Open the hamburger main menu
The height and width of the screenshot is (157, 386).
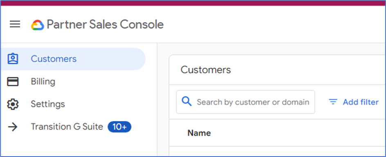pyautogui.click(x=15, y=24)
